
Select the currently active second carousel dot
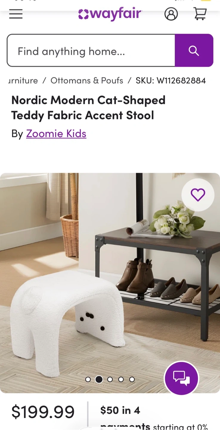click(99, 380)
